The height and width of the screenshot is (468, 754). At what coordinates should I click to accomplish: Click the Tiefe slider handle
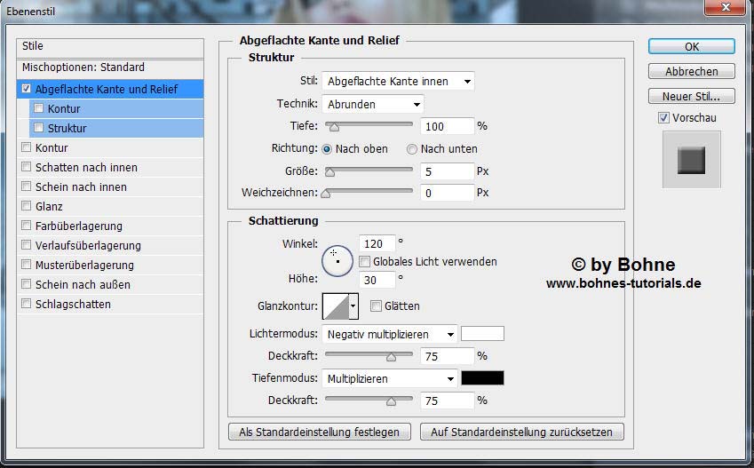(x=334, y=127)
